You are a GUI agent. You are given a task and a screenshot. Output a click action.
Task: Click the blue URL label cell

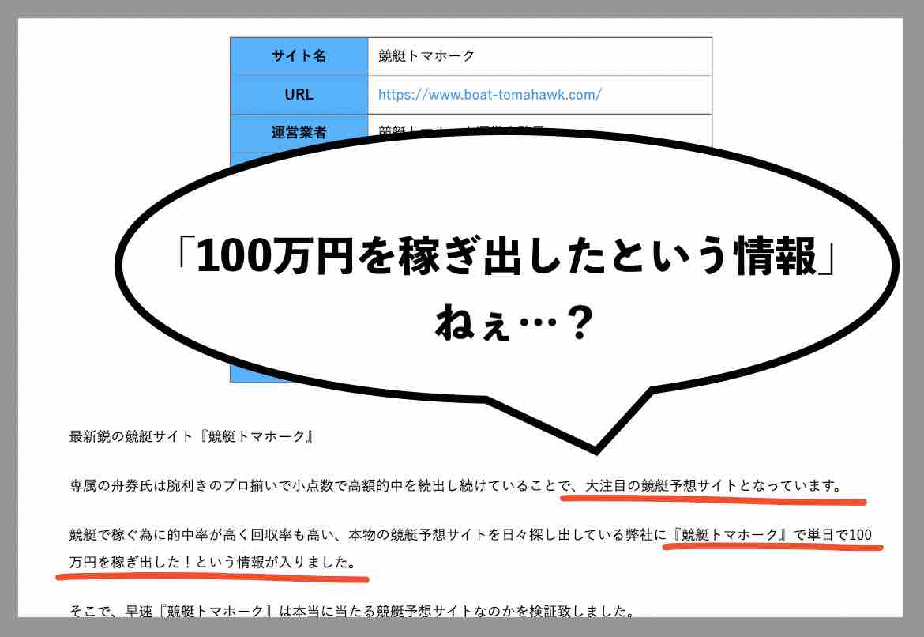(299, 95)
